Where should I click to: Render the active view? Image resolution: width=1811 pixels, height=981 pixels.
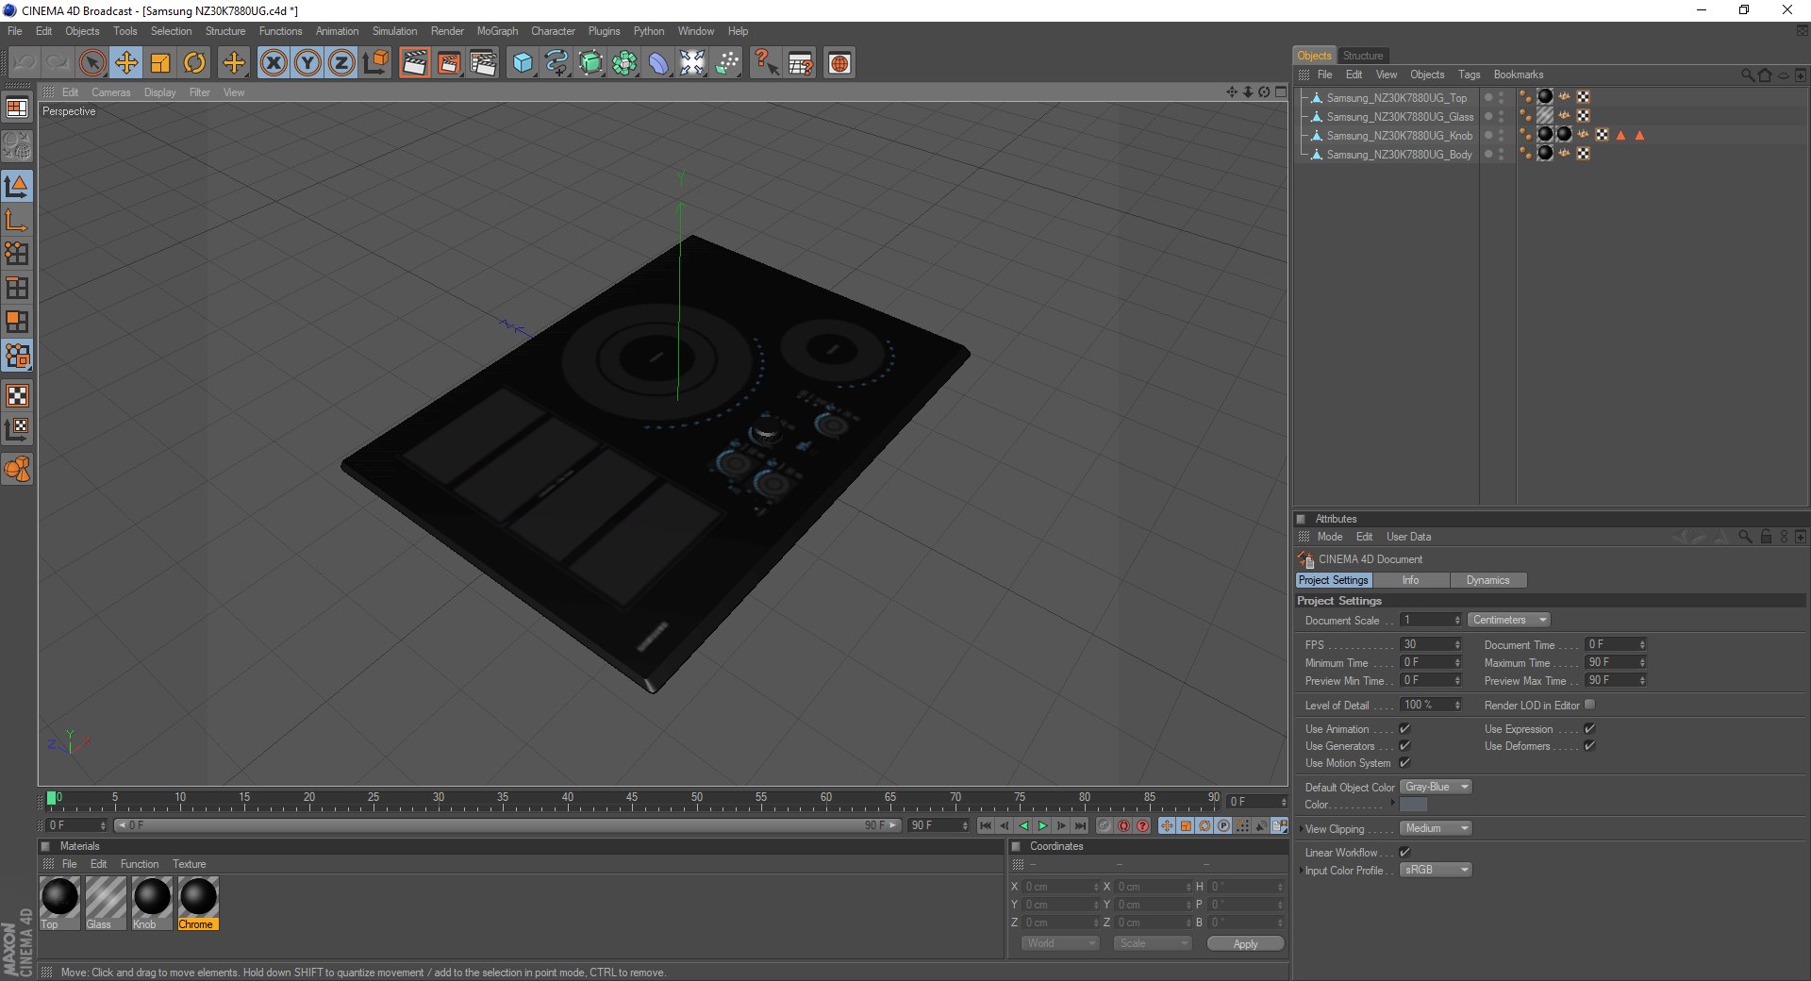click(x=414, y=63)
